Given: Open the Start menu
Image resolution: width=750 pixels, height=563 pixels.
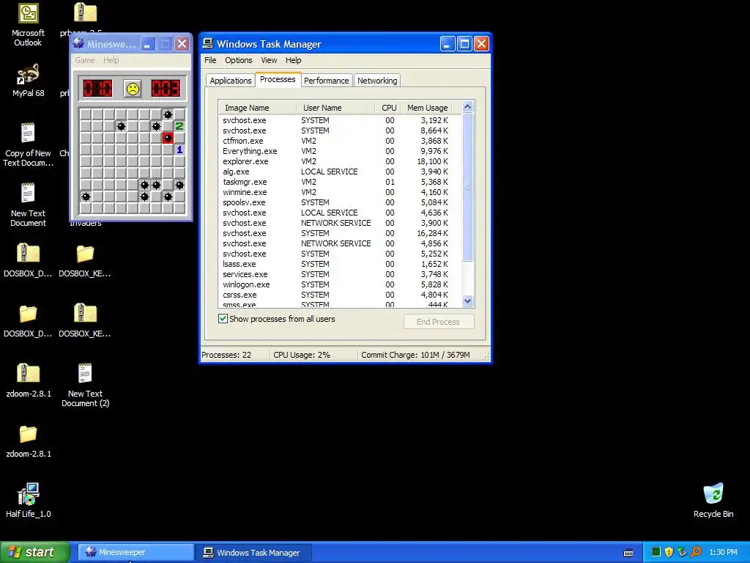Looking at the screenshot, I should click(x=34, y=553).
